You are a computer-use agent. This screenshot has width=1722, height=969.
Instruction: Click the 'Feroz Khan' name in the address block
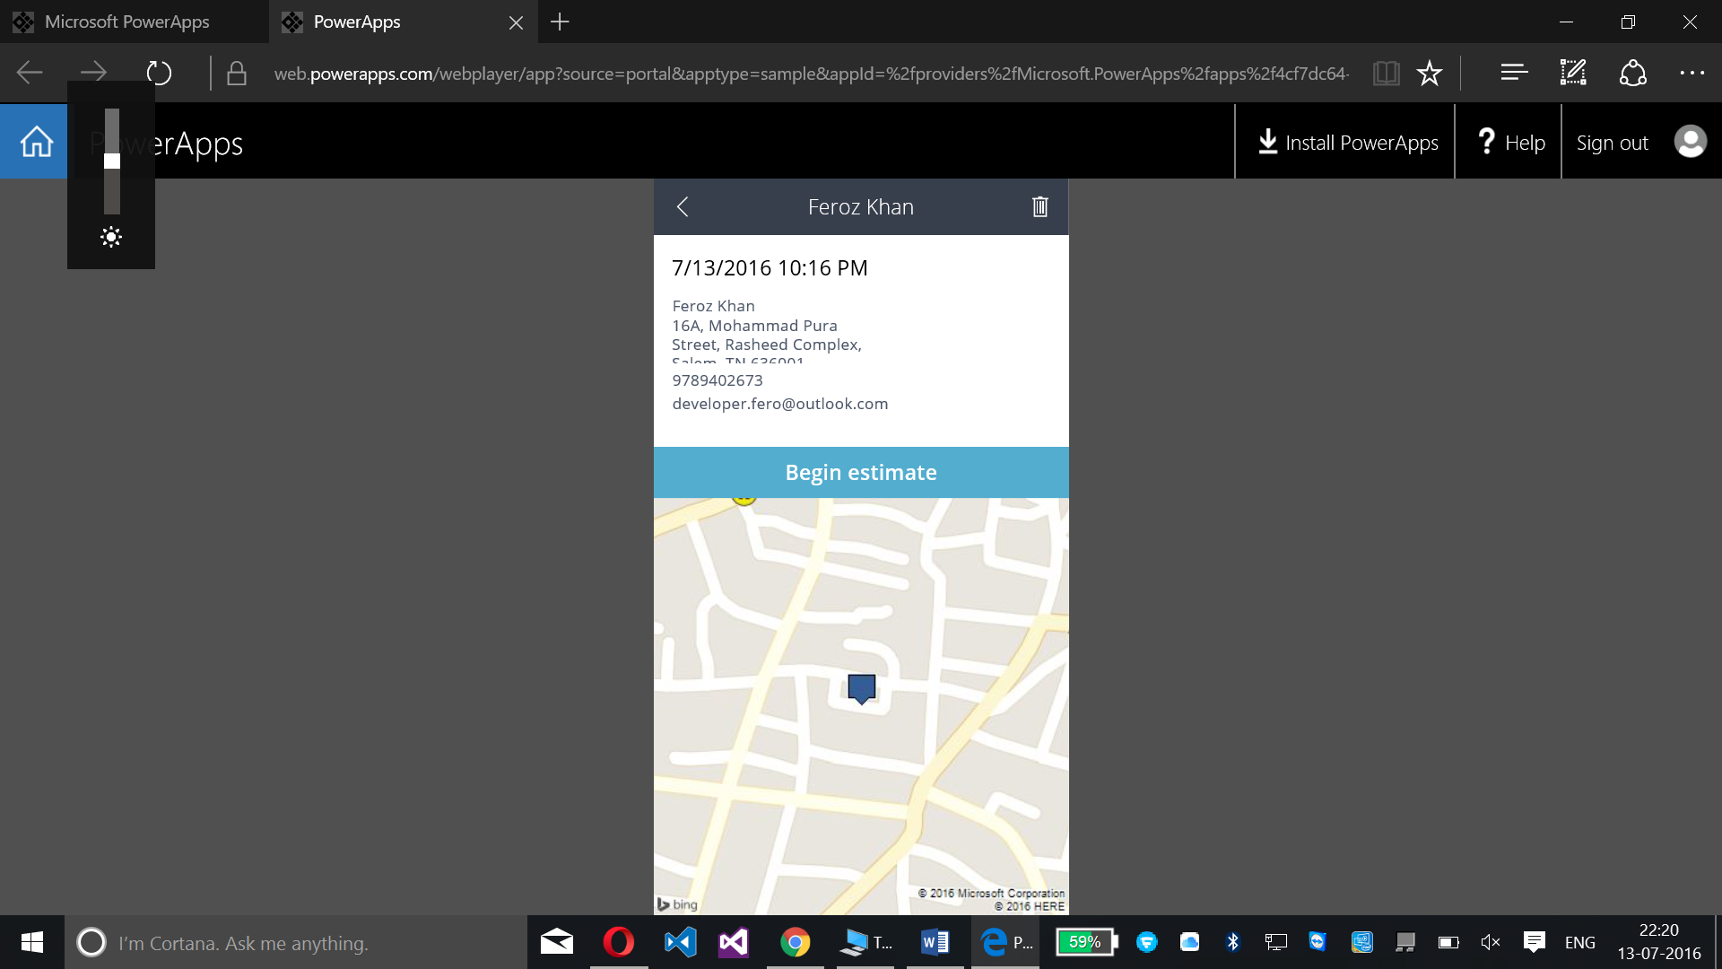tap(714, 306)
